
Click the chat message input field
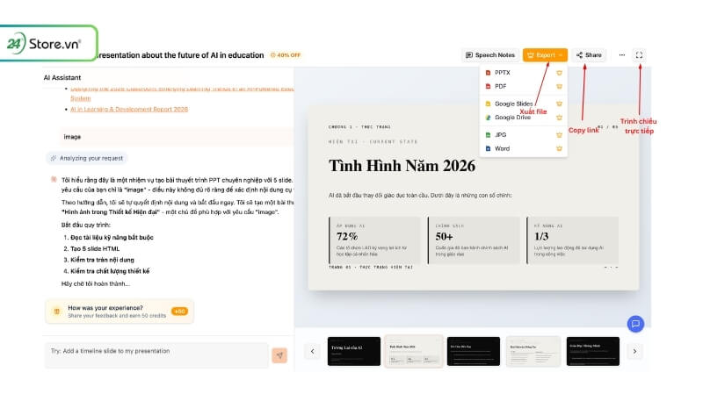157,354
